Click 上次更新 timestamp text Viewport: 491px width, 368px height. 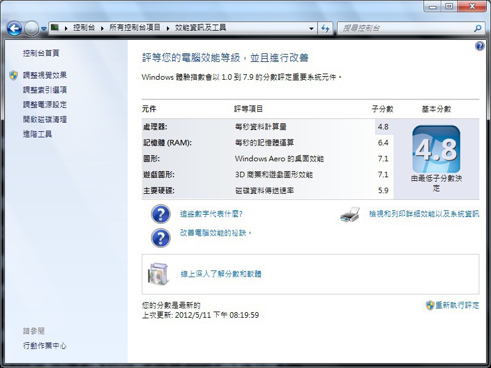tap(201, 315)
